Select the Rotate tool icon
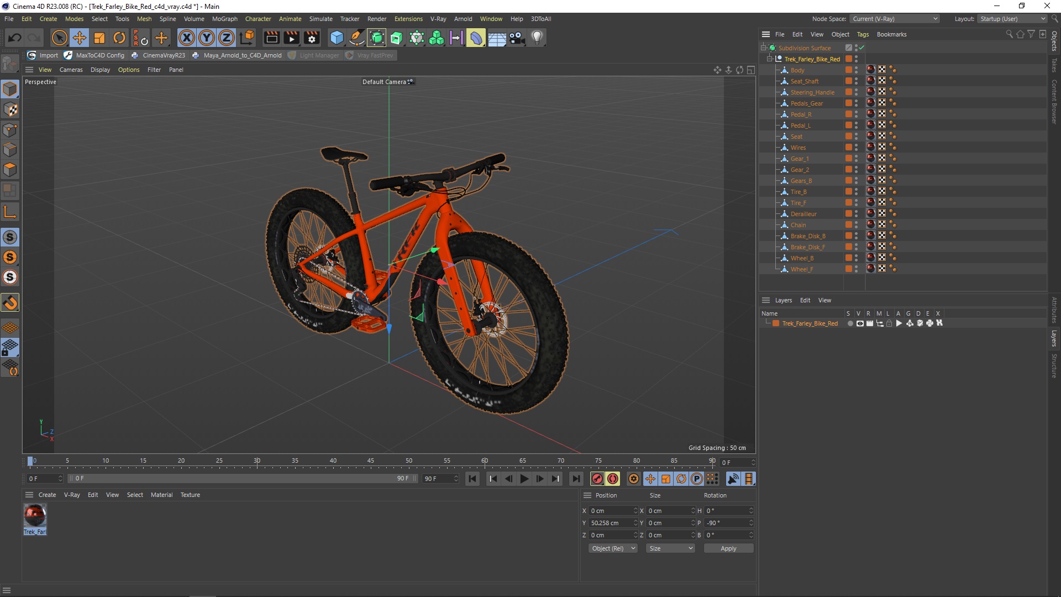This screenshot has width=1061, height=597. point(119,38)
